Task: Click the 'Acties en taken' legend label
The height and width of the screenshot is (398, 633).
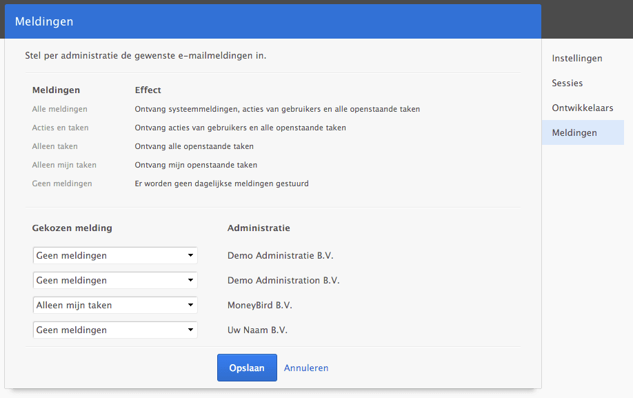Action: pos(61,128)
